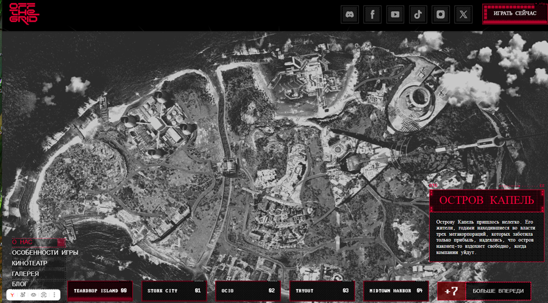
Task: Click the image scan icon in floating toolbar
Action: coord(44,295)
